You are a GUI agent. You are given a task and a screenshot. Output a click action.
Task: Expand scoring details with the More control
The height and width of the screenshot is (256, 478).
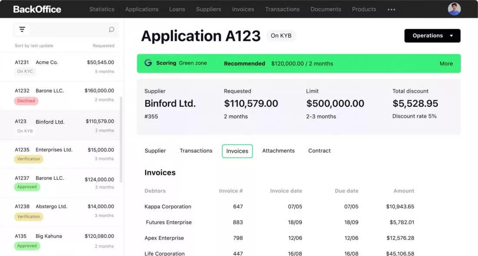(x=446, y=63)
